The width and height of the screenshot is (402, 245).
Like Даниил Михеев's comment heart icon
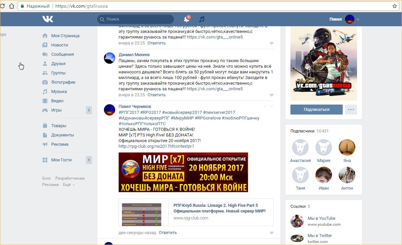click(x=271, y=95)
